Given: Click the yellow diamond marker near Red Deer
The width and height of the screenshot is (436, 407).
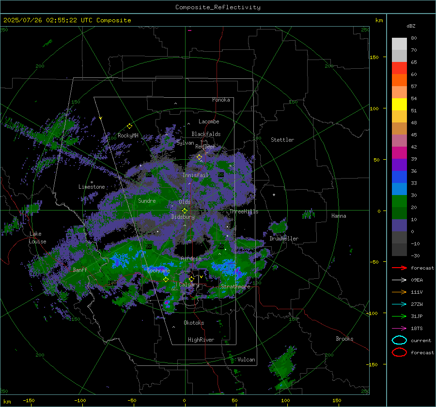Looking at the screenshot, I should tap(199, 157).
